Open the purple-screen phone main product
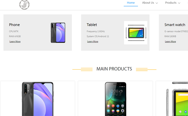188x116 pixels. (x=38, y=99)
